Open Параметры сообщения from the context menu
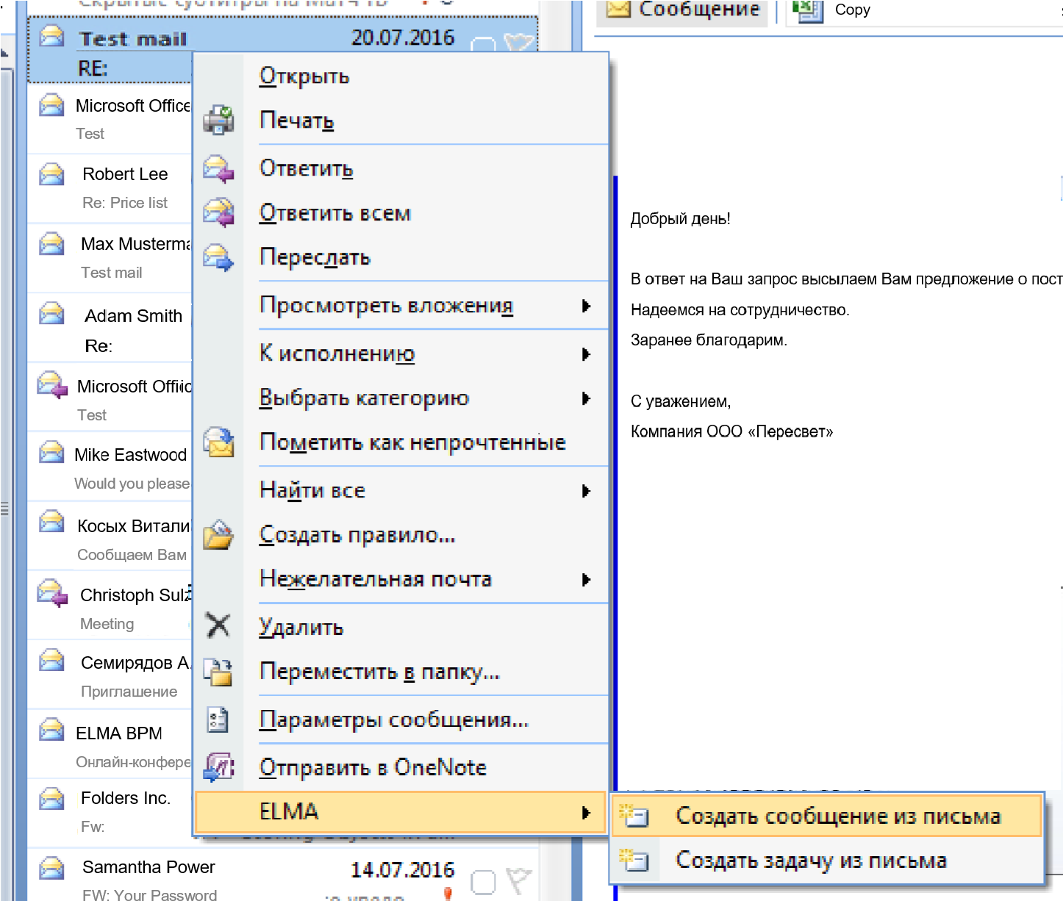The height and width of the screenshot is (901, 1063). [x=393, y=719]
